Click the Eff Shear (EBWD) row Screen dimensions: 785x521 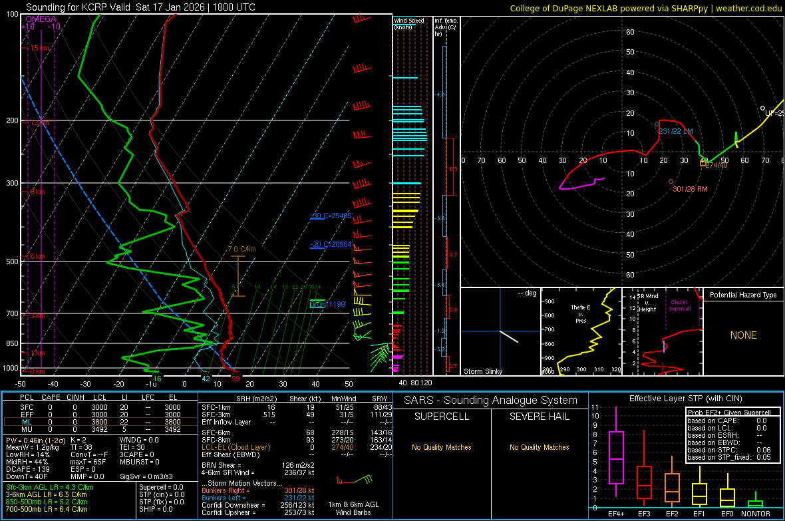[297, 454]
